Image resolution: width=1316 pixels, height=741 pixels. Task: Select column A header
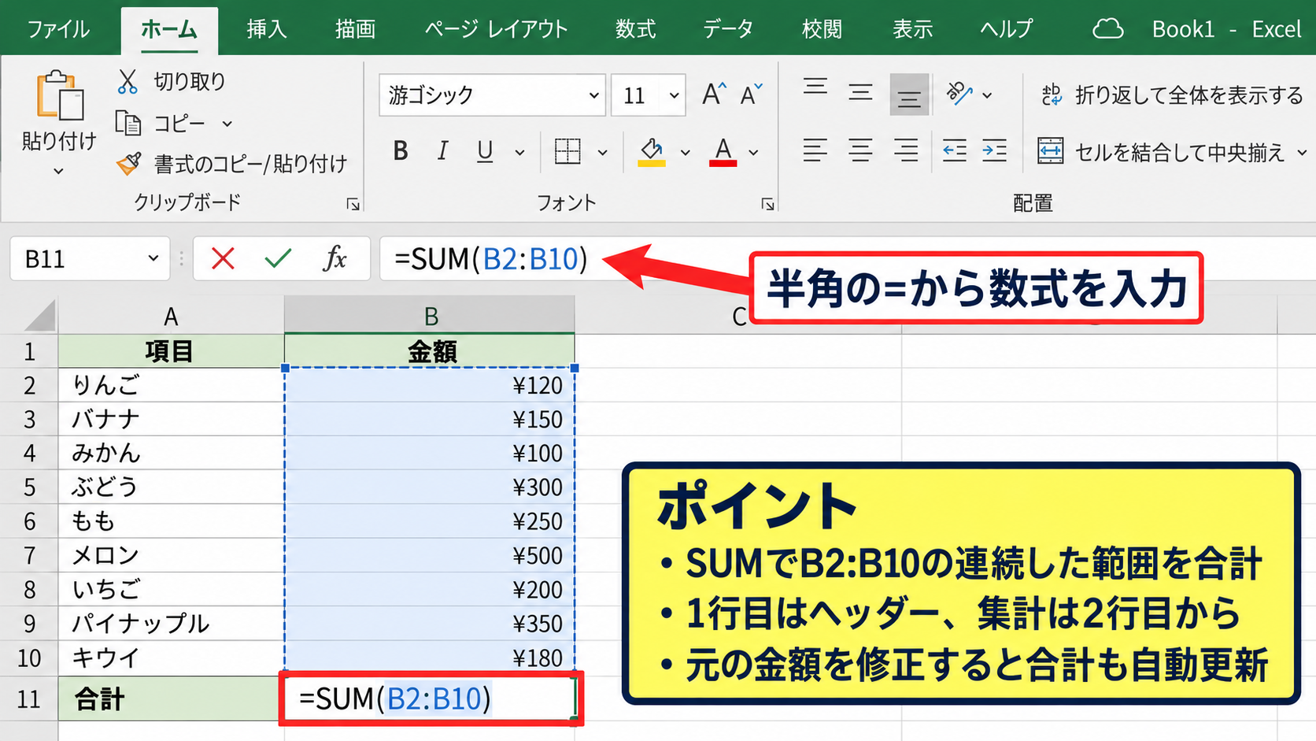click(x=171, y=316)
